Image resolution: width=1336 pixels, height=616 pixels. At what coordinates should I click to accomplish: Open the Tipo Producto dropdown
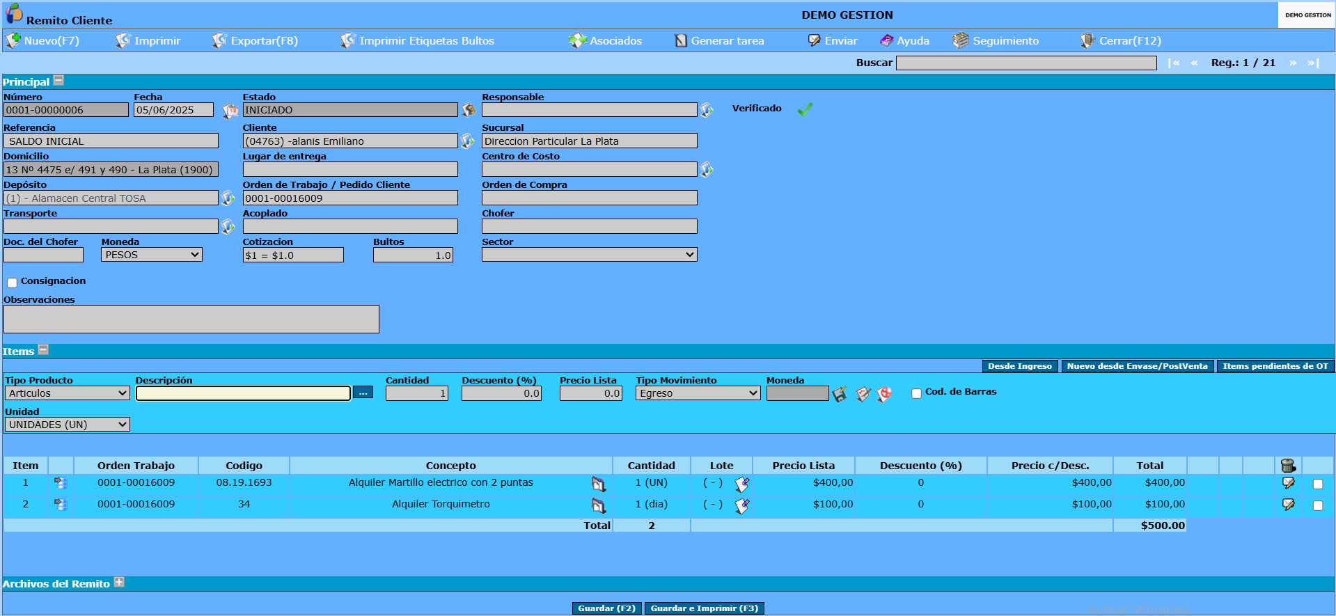tap(68, 393)
